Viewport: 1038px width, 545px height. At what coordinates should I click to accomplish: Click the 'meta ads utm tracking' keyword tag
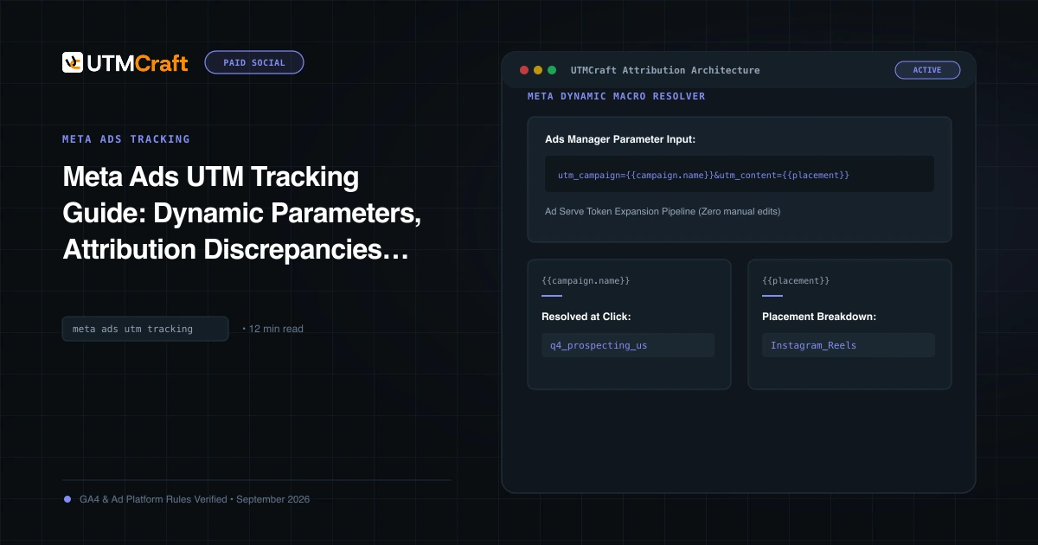tap(145, 329)
